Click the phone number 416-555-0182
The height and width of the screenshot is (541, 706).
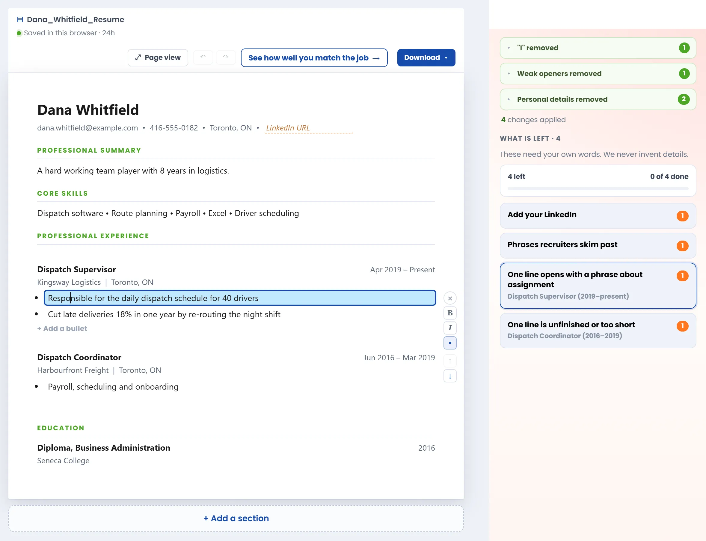[x=174, y=128]
